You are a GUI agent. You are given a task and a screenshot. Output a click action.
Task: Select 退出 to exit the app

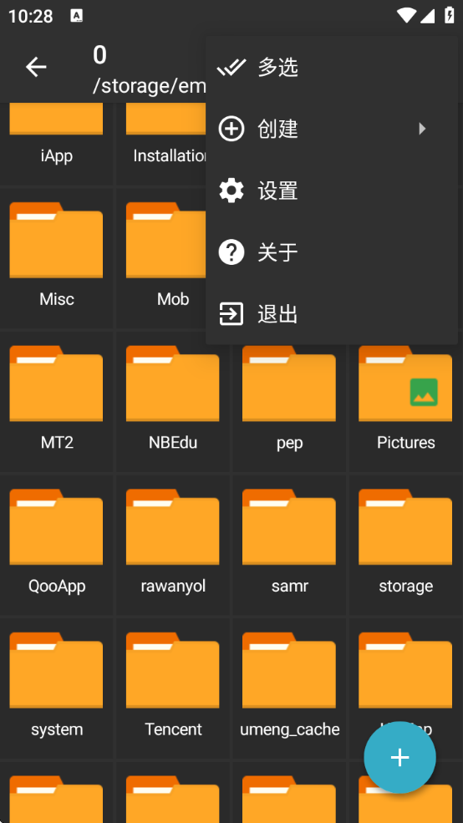click(x=332, y=314)
